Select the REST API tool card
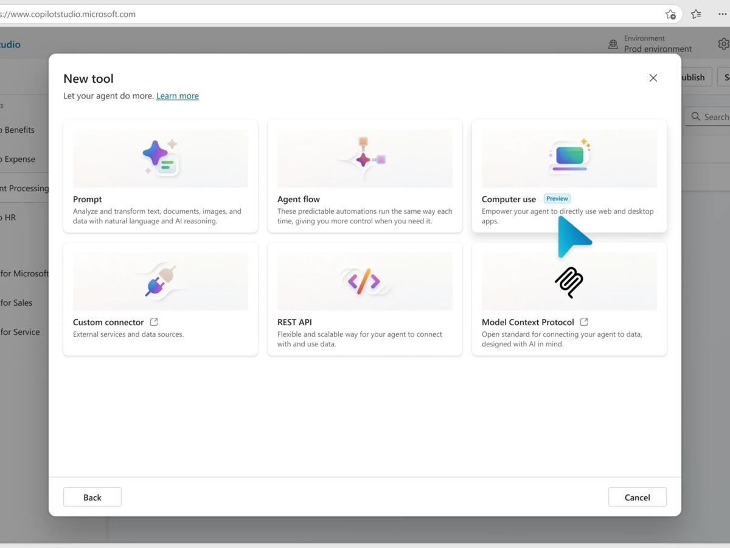The image size is (730, 548). click(x=365, y=299)
